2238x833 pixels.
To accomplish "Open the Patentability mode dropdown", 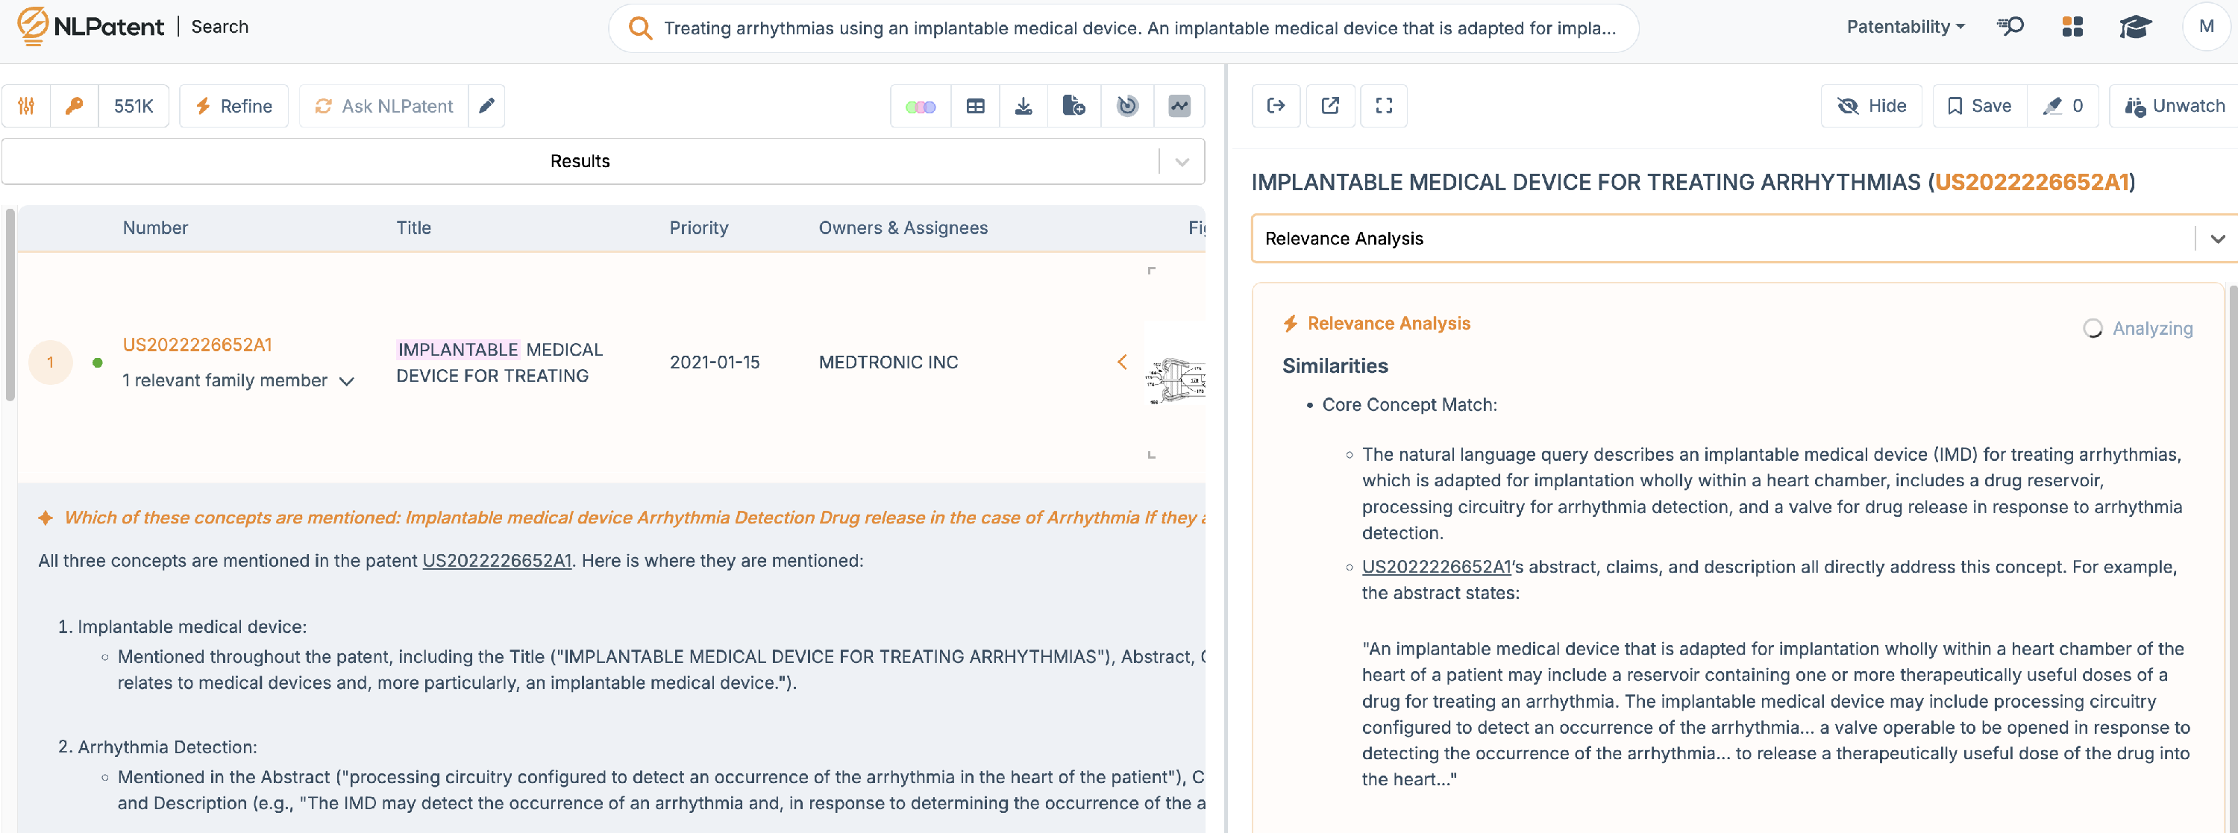I will tap(1905, 27).
